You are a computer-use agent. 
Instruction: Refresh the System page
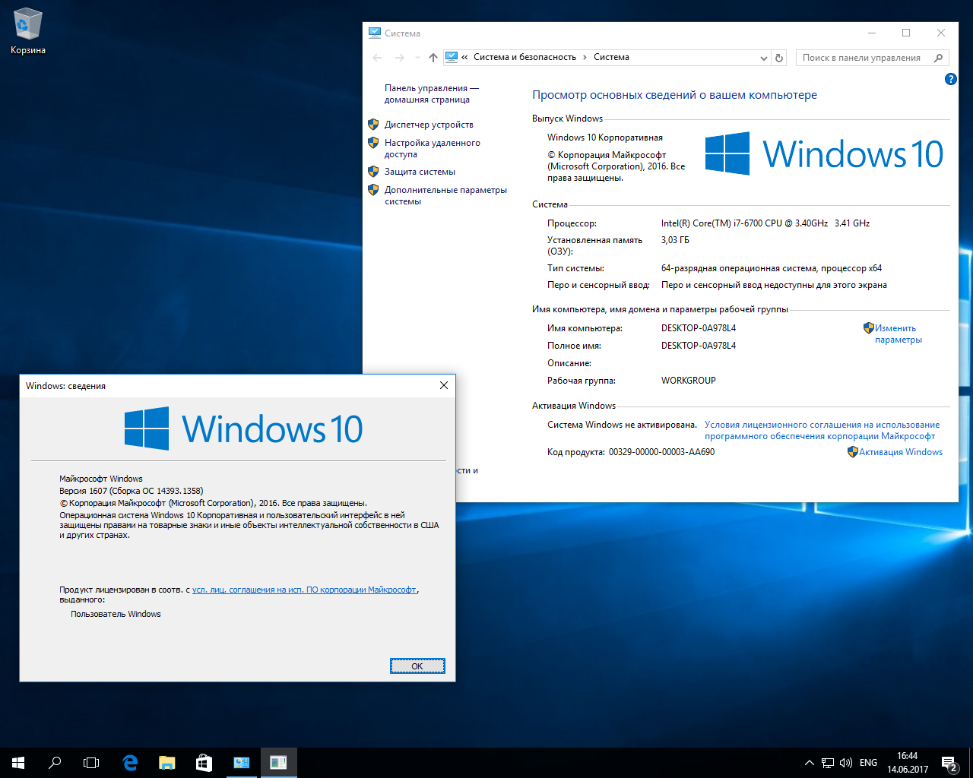[x=779, y=58]
